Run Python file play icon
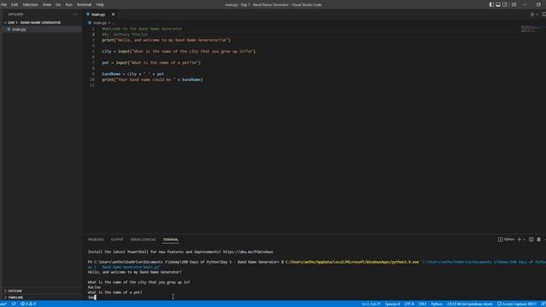The width and height of the screenshot is (546, 307). (x=531, y=14)
